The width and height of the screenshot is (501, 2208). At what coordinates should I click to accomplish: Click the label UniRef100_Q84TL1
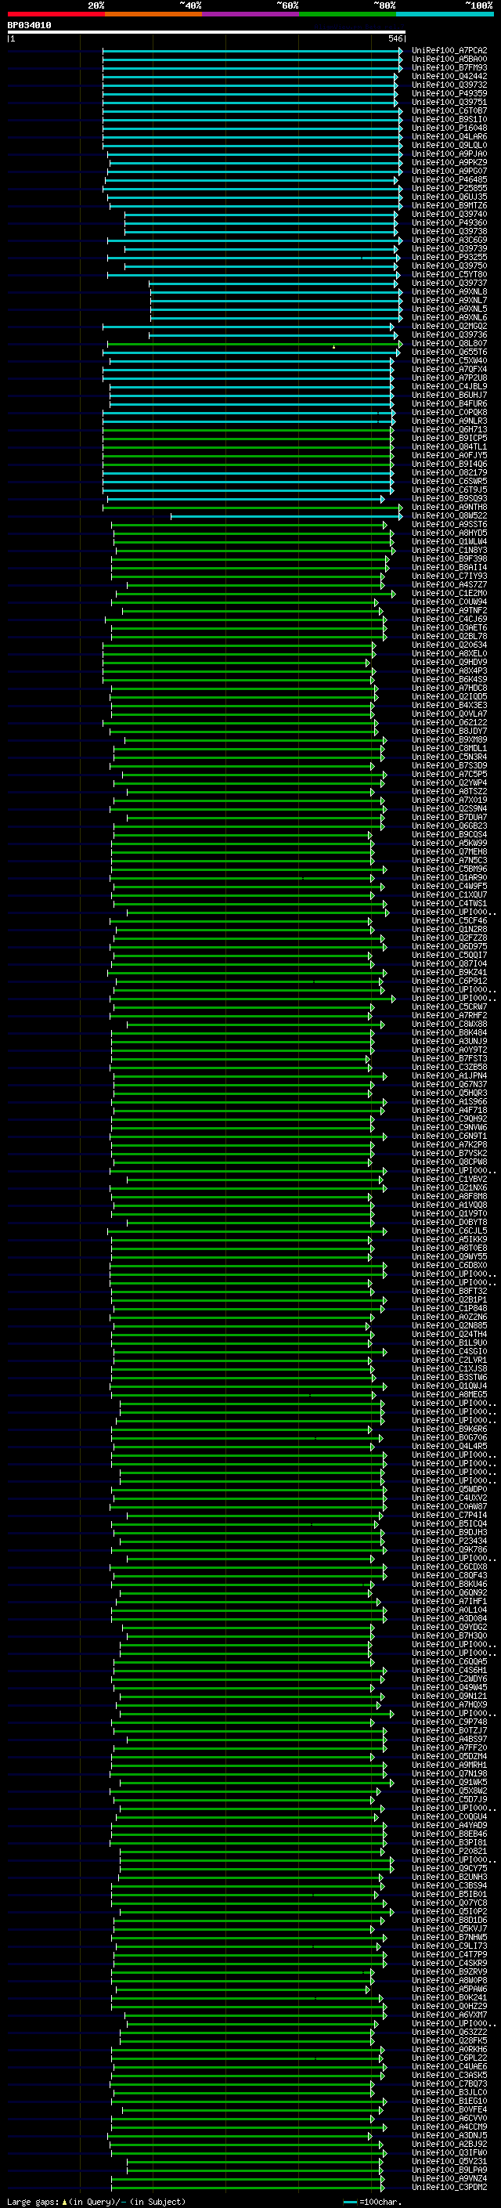click(x=449, y=446)
